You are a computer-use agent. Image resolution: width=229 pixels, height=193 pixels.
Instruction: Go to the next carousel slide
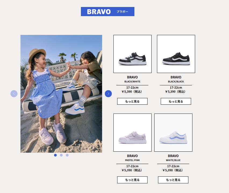click(108, 94)
